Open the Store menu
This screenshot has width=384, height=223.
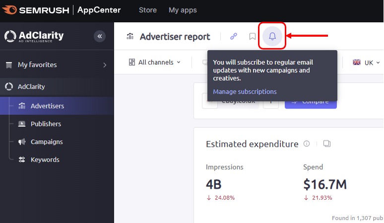coord(147,10)
